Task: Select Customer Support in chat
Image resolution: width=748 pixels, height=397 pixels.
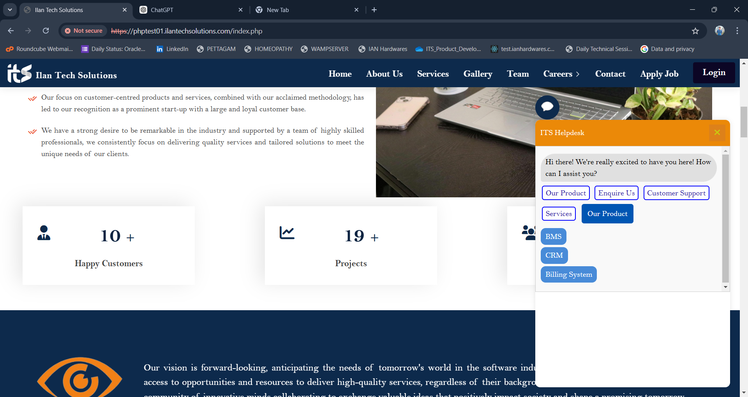Action: (676, 193)
